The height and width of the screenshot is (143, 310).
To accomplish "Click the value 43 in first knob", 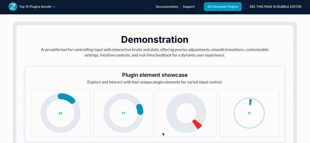I will pos(60,113).
